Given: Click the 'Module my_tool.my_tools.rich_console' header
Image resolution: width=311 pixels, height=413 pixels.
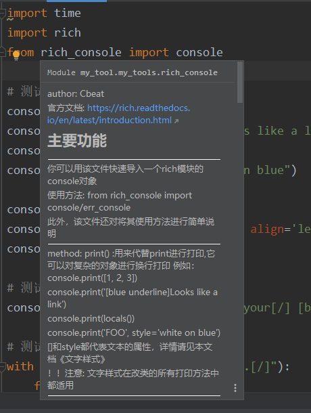Looking at the screenshot, I should pyautogui.click(x=133, y=72).
